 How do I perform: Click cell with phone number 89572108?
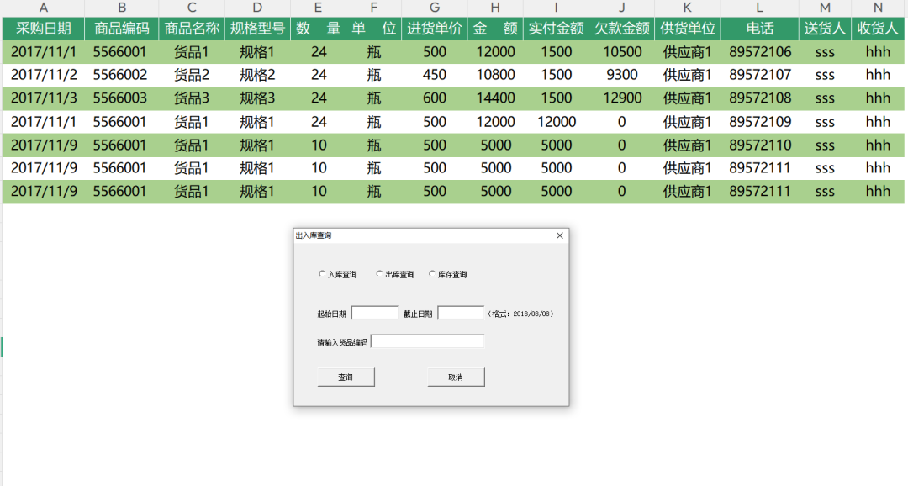(760, 98)
